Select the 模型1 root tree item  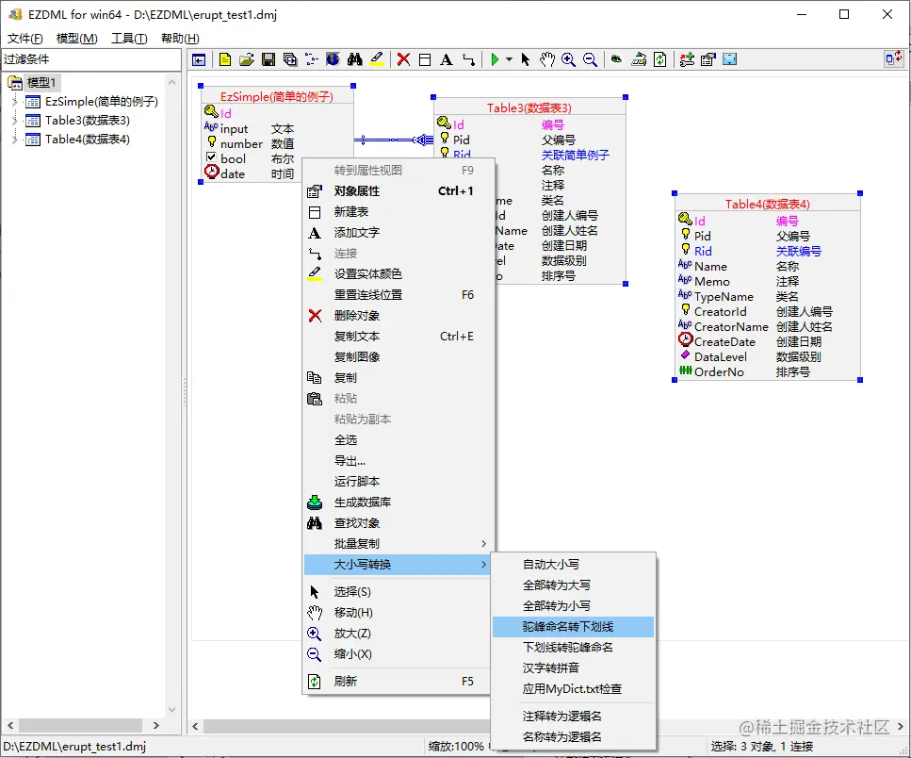tap(41, 83)
